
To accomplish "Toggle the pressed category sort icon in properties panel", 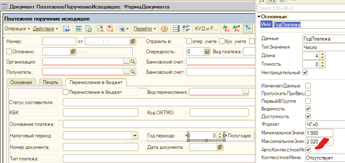I will (x=271, y=1).
